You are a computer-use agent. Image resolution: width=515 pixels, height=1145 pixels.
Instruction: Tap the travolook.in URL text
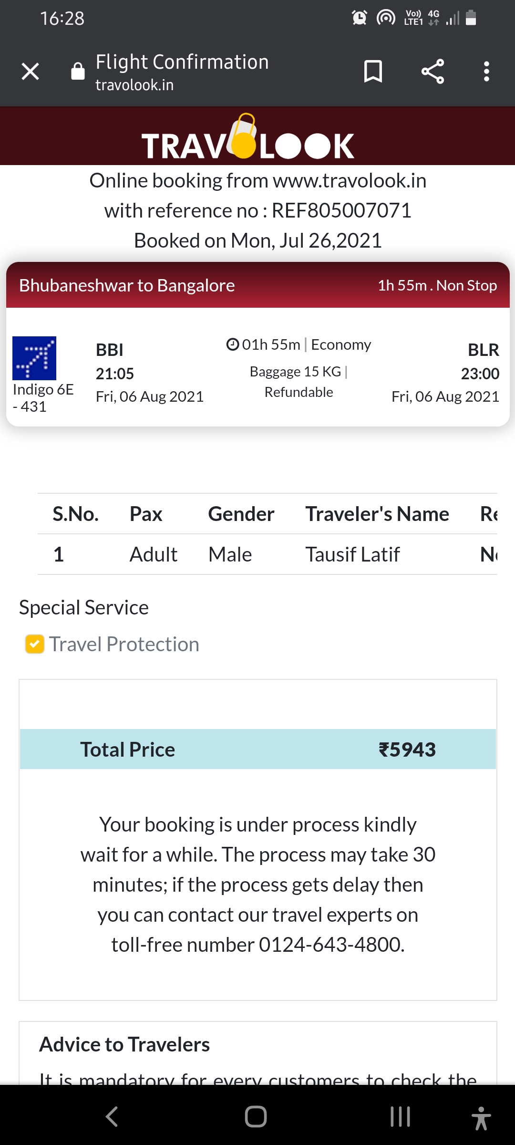134,85
